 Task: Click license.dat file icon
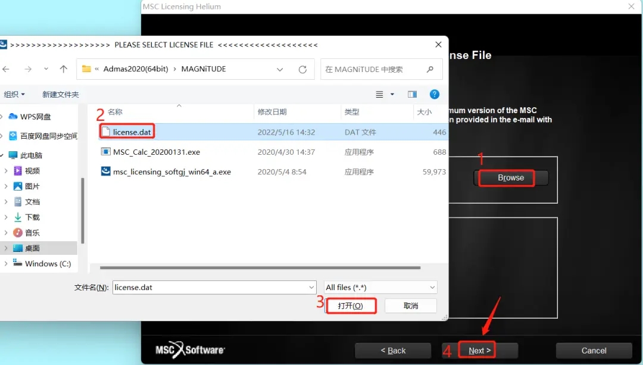[x=106, y=132]
